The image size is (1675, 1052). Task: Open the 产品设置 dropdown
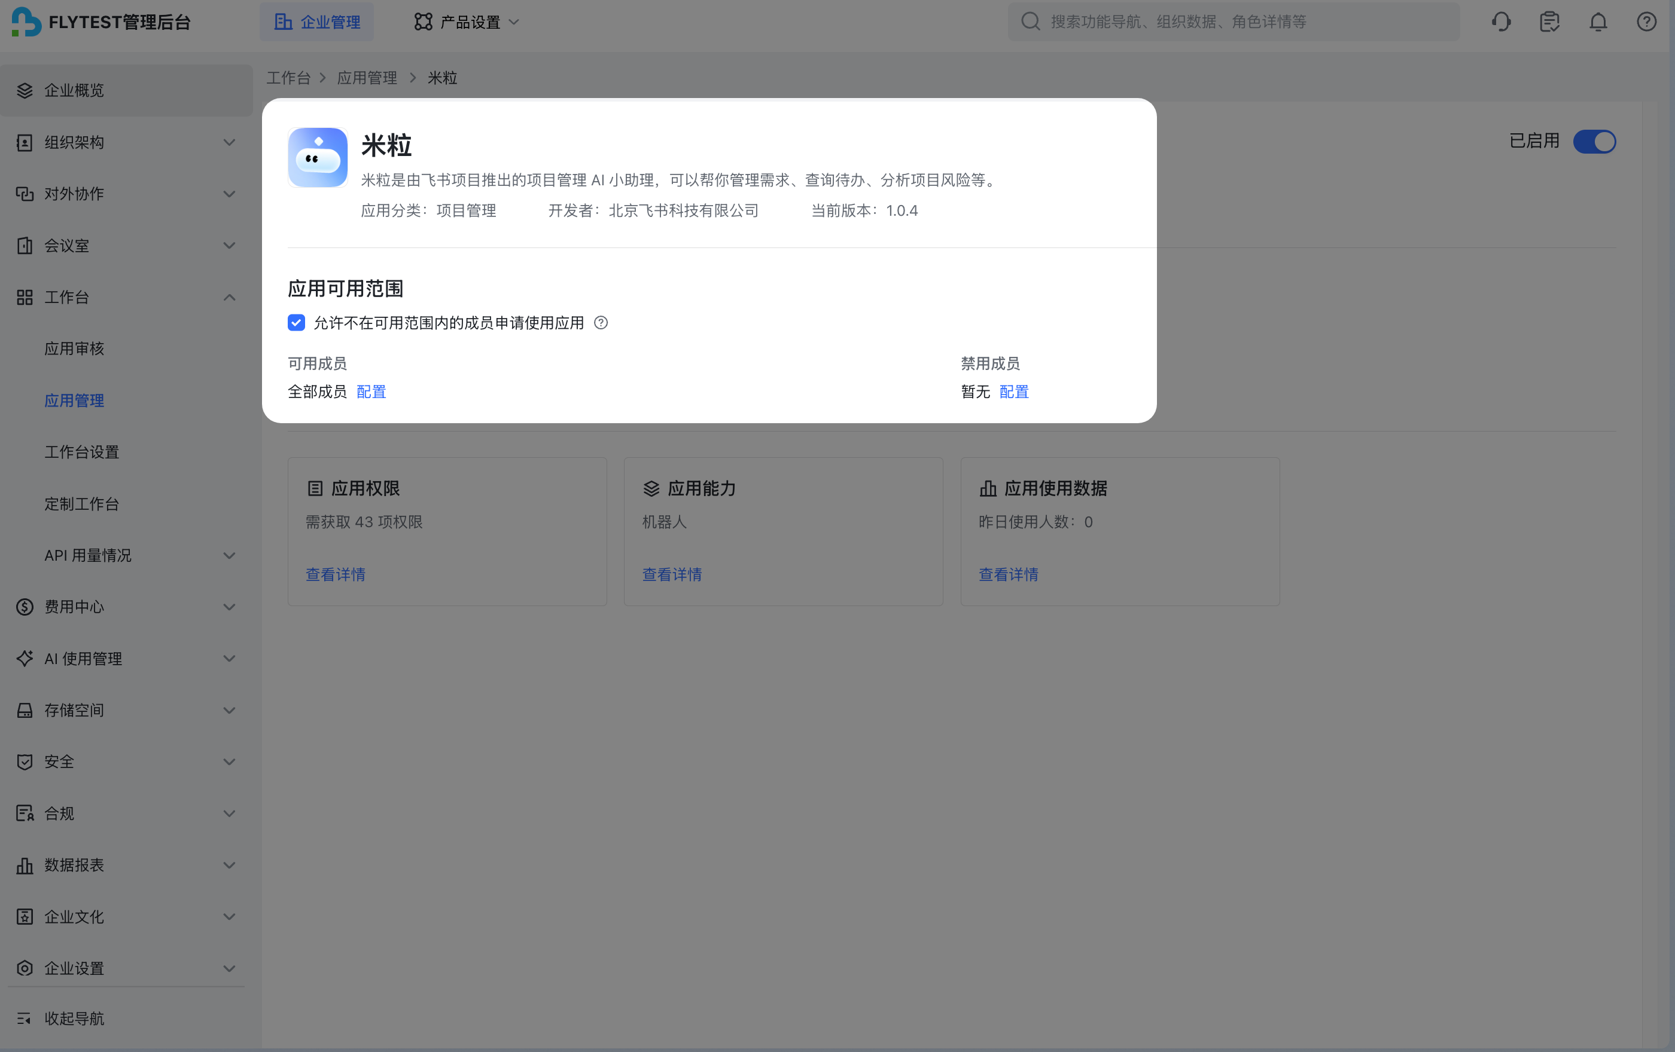(467, 22)
